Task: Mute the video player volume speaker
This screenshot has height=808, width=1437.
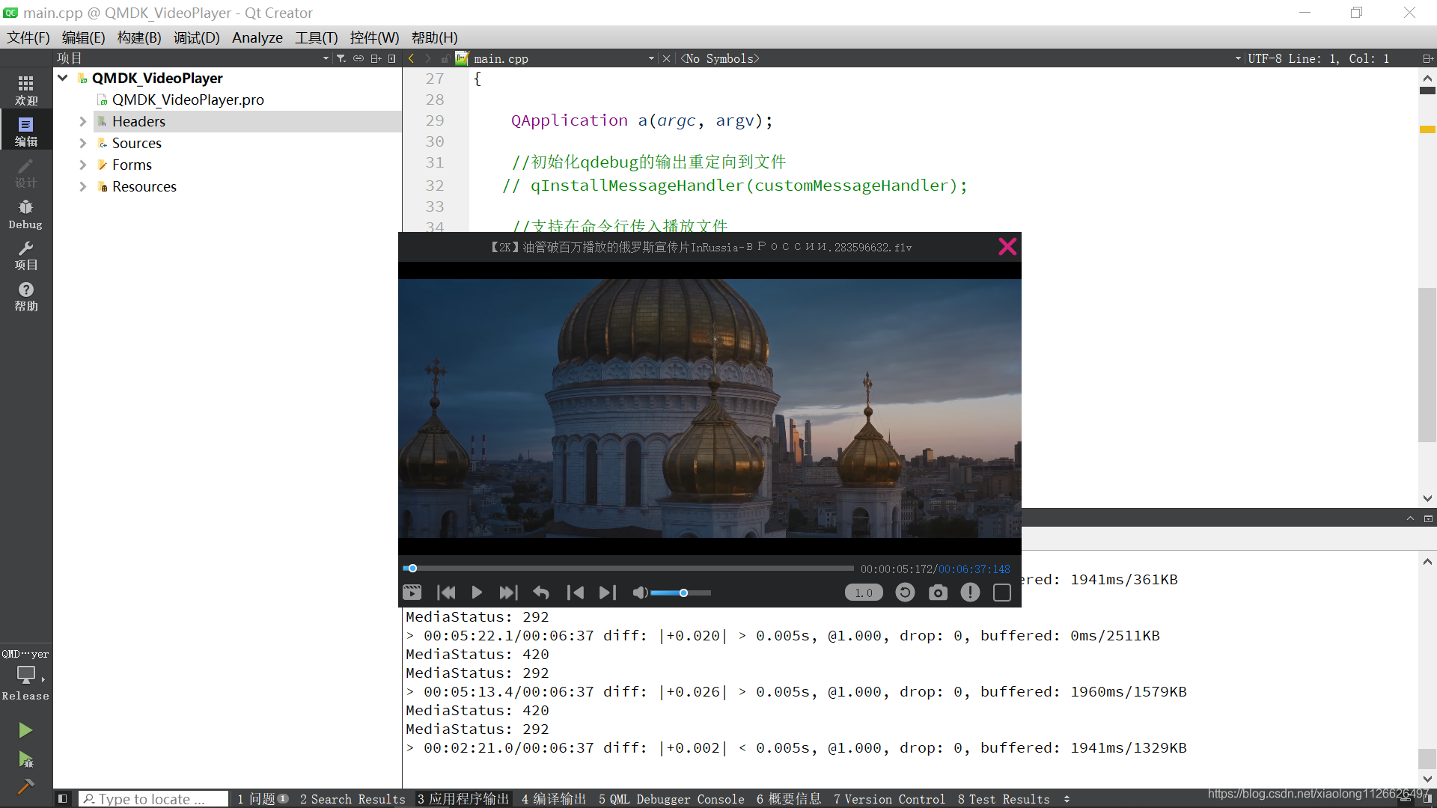Action: pyautogui.click(x=639, y=593)
